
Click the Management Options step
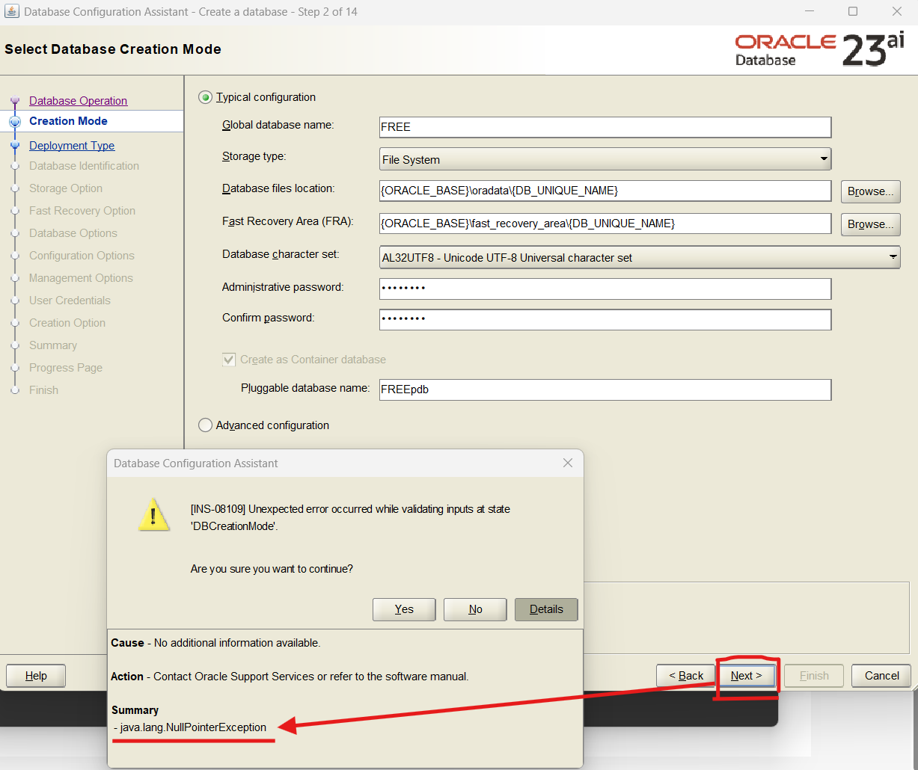(x=81, y=278)
